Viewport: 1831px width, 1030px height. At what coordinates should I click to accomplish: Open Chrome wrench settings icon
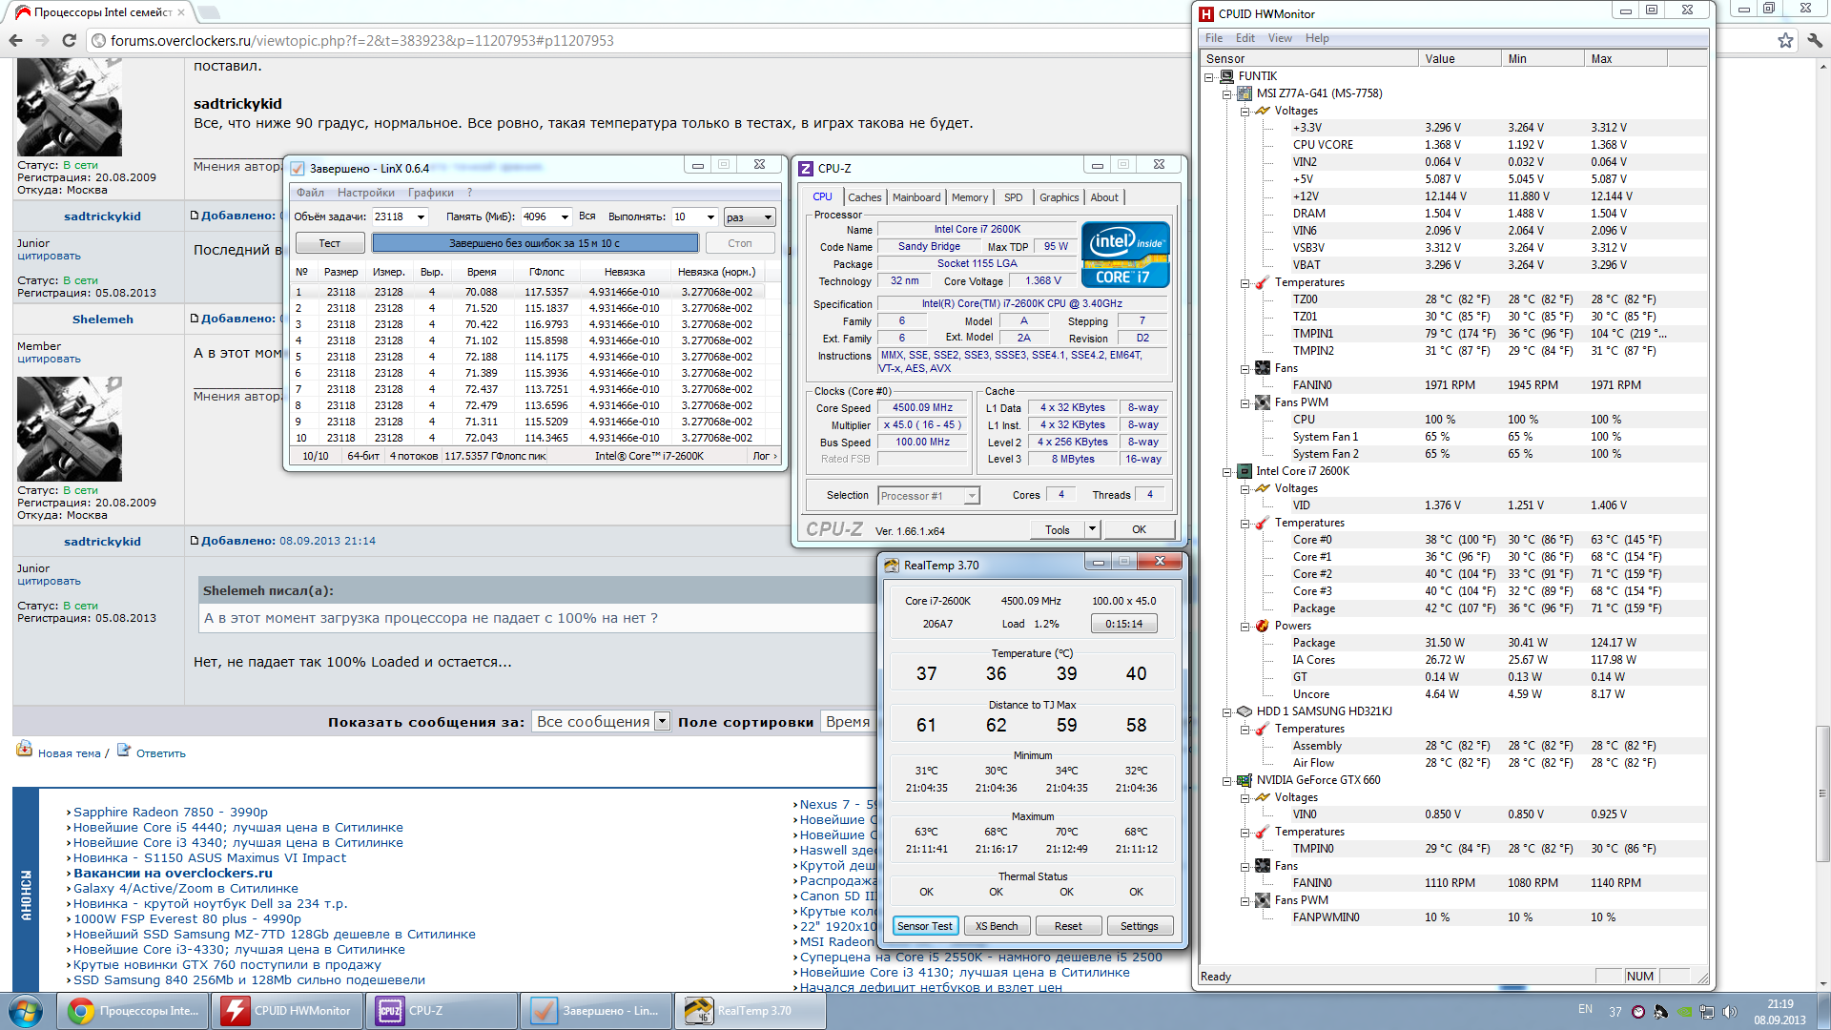[1815, 40]
